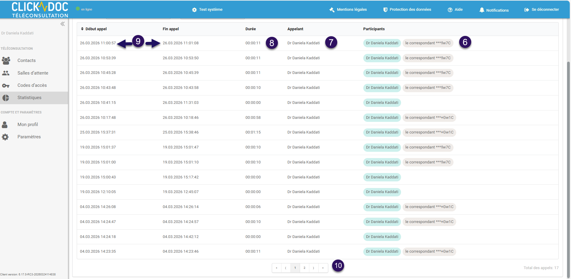This screenshot has height=279, width=571.
Task: Click the Mon profil person icon
Action: pyautogui.click(x=5, y=125)
